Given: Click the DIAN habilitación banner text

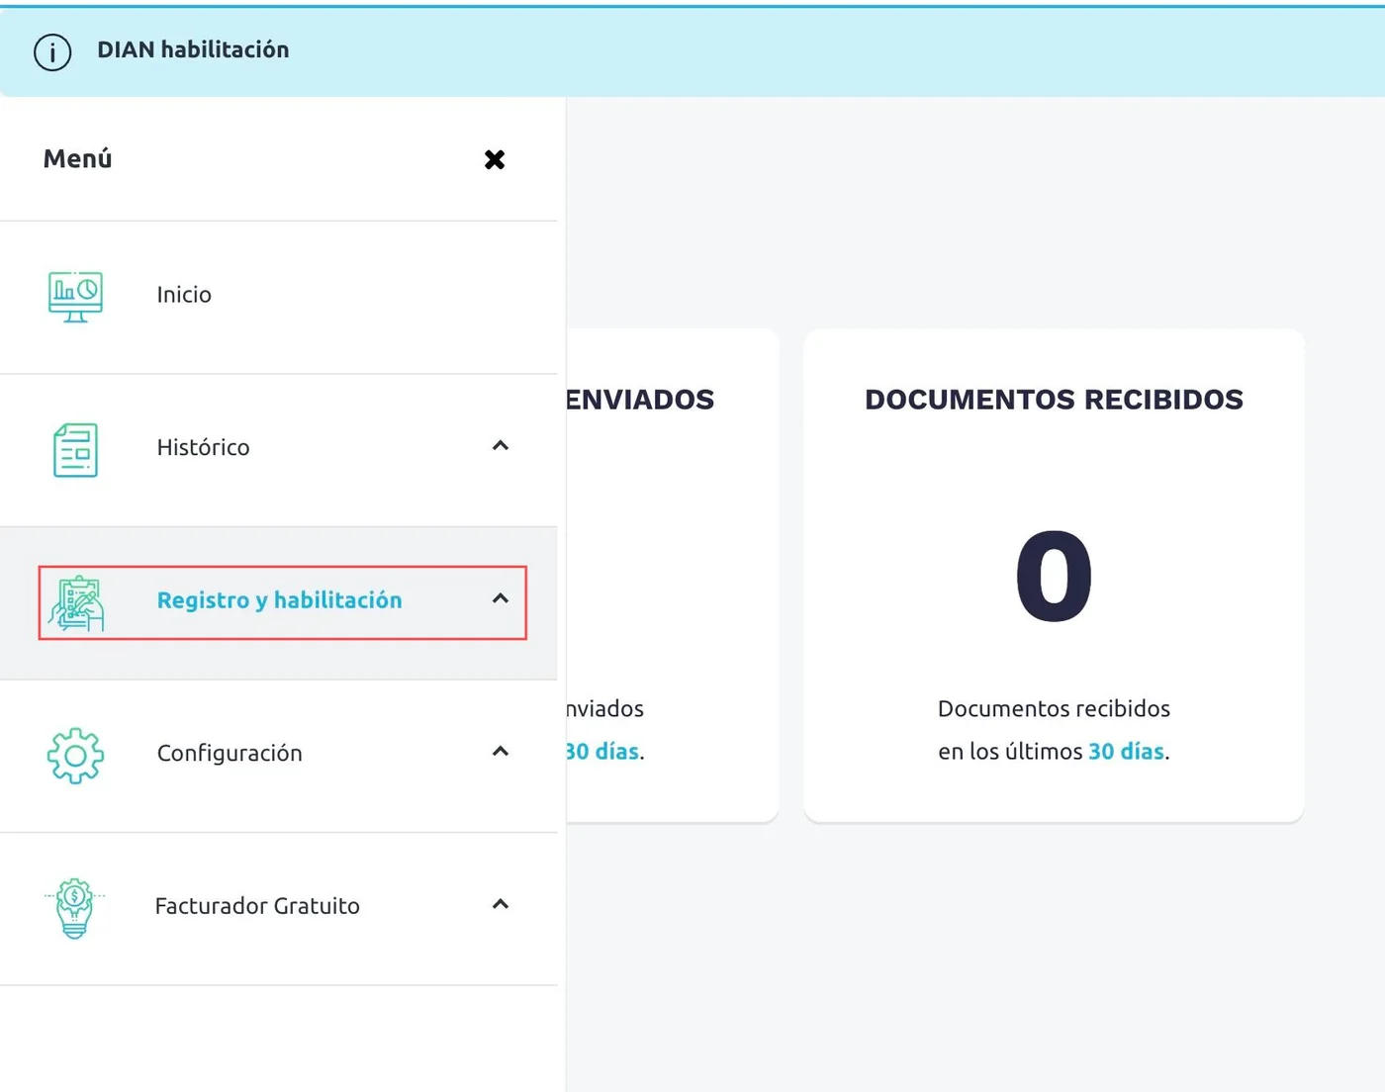Looking at the screenshot, I should click(193, 49).
